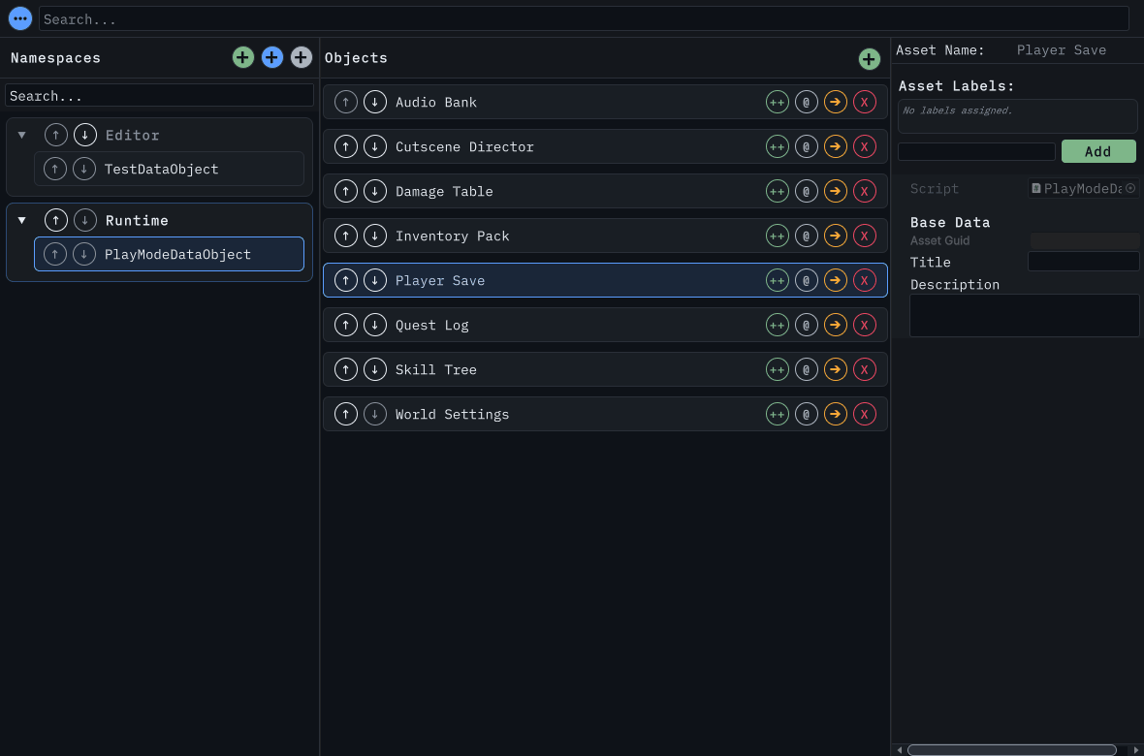Delete Inventory Pack with red X
The width and height of the screenshot is (1144, 756).
[x=865, y=236]
